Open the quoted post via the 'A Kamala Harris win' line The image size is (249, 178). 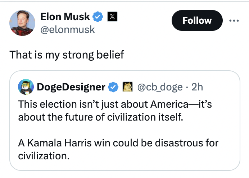(x=118, y=143)
